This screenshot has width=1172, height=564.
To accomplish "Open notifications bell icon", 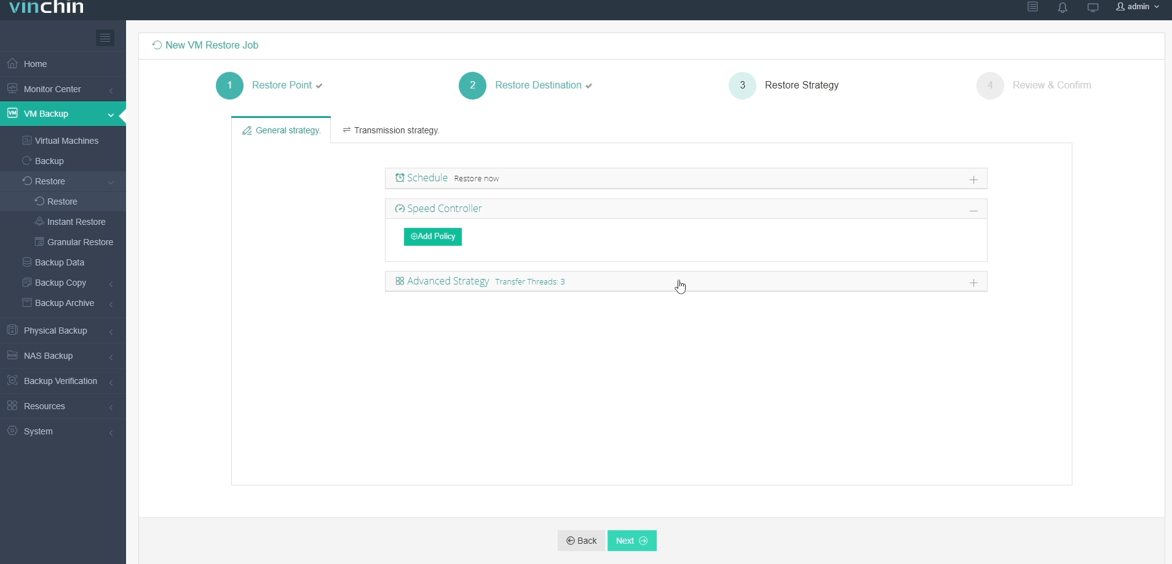I will [1063, 7].
